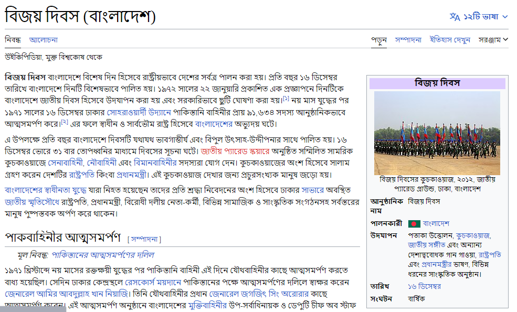Screen dimensions: 517x312
Task: Click the first citation reference [১]
Action: 286,99
